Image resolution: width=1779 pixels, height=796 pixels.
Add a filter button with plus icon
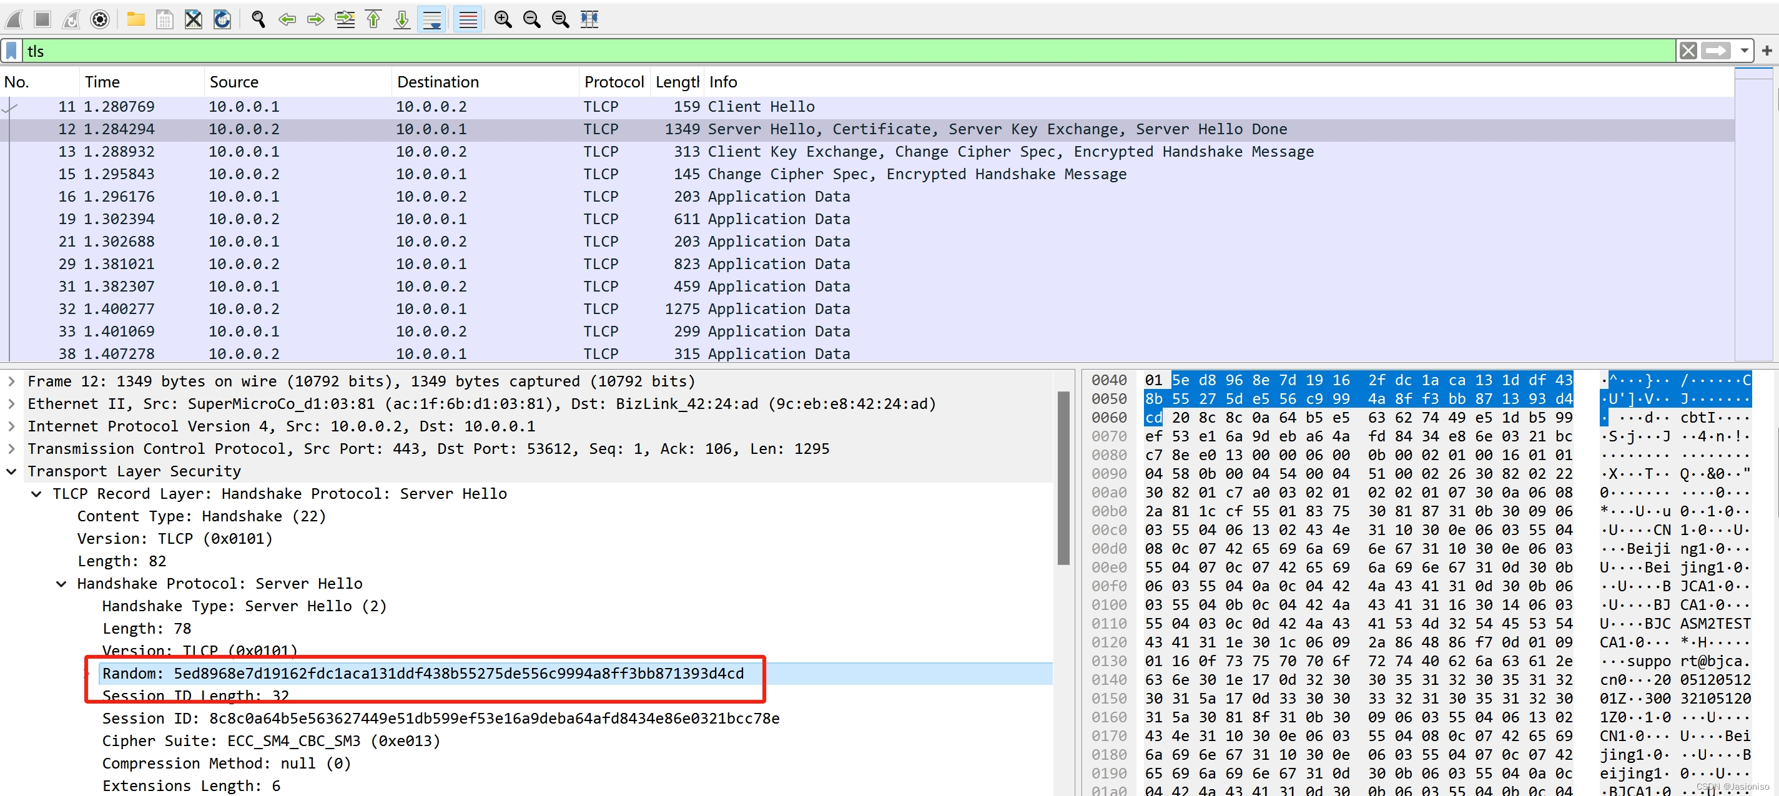1767,51
